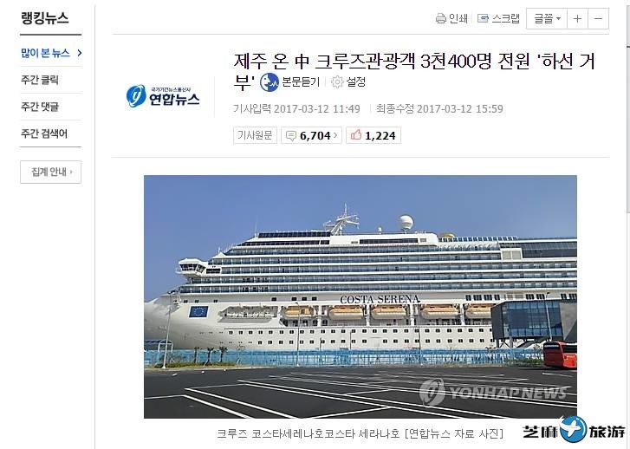Screen dimensions: 630x449
Task: Click the thumbs-up like icon showing 1,224
Action: pos(356,135)
